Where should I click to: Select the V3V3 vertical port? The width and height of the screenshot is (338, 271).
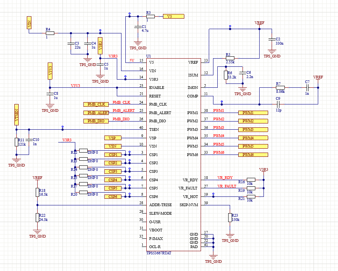click(50, 71)
